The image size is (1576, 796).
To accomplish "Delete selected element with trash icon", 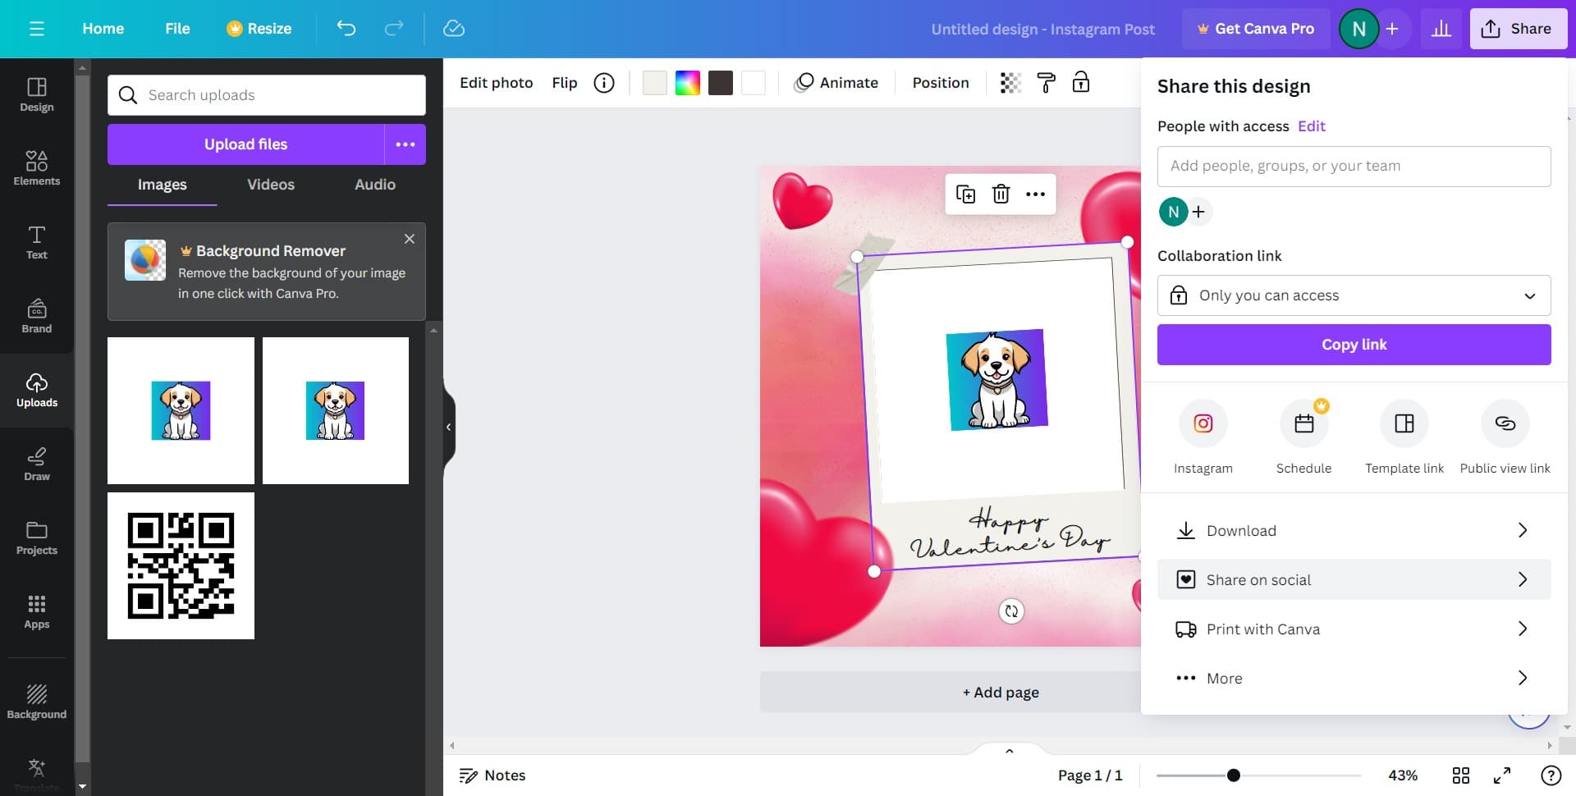I will pyautogui.click(x=1001, y=194).
